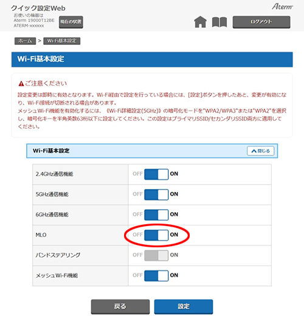Screen dimensions: 304x319
Task: Click the クイック設定Web title
Action: [x=38, y=8]
